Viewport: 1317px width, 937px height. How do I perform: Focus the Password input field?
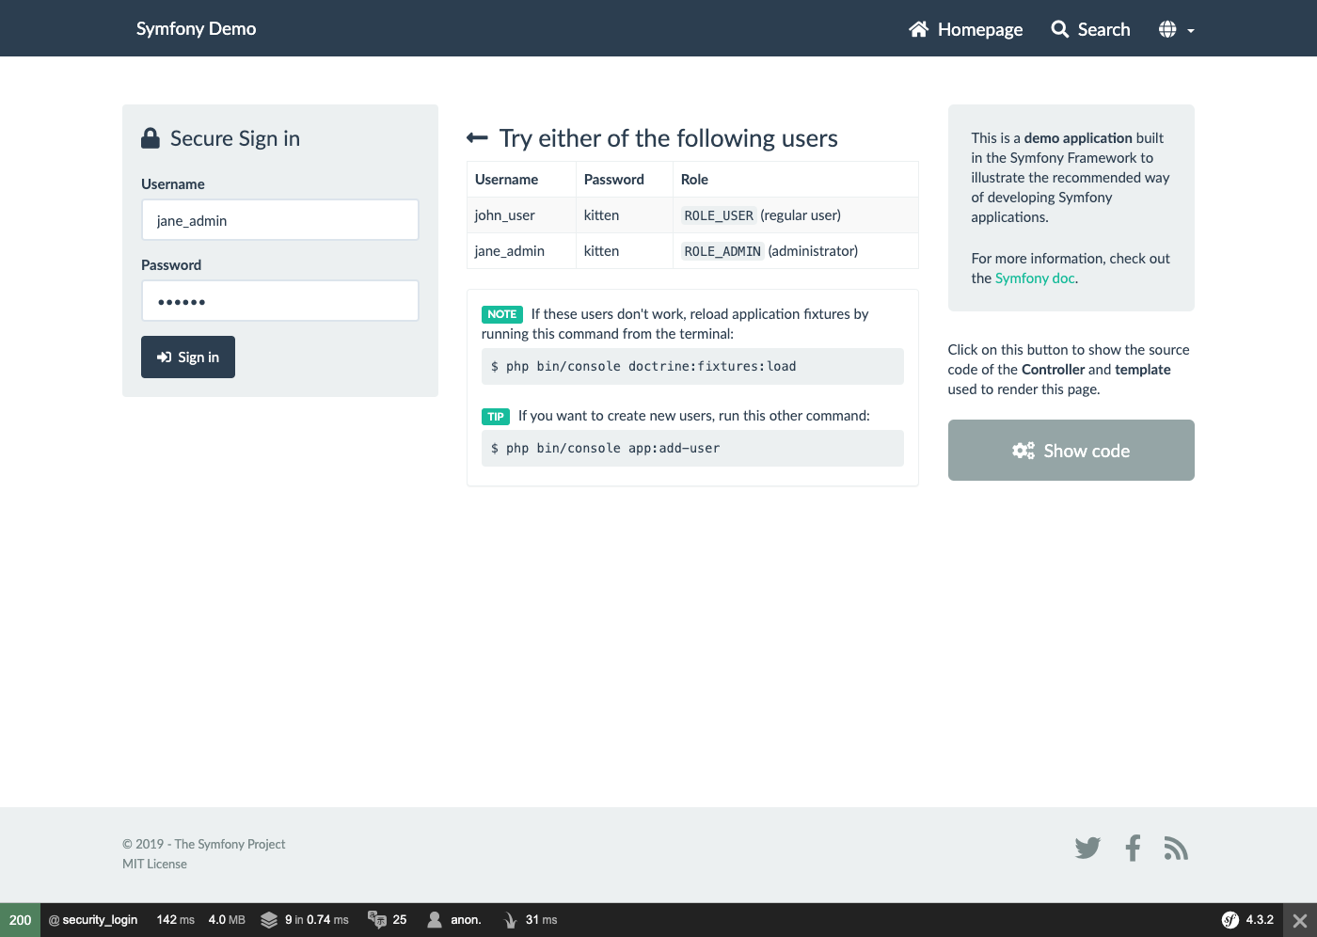point(280,301)
